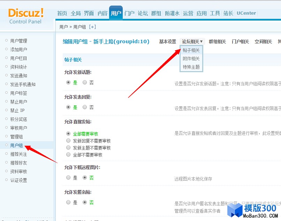Select the 用户 navigation tab
The height and width of the screenshot is (221, 281).
pyautogui.click(x=116, y=13)
